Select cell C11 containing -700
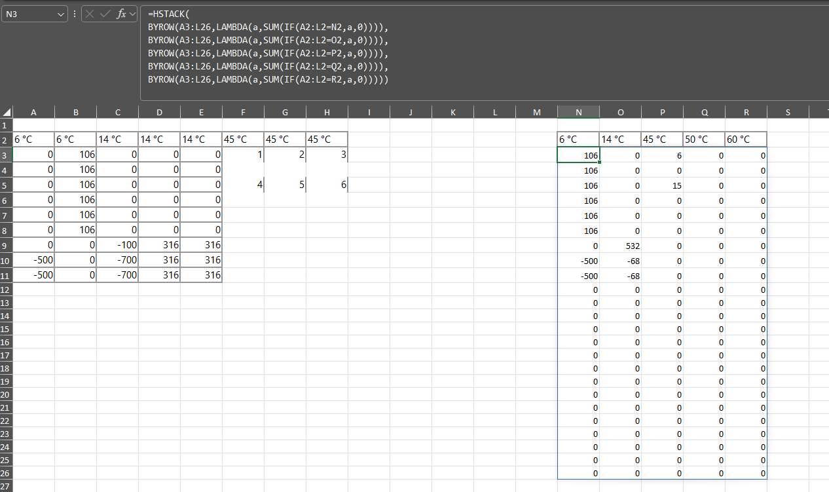This screenshot has height=492, width=829. pos(117,275)
